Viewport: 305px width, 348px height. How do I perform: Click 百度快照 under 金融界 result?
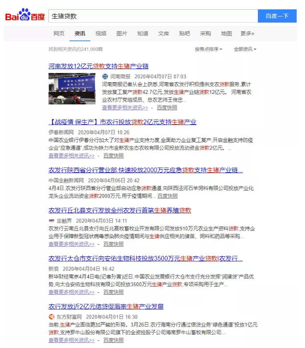113,244
